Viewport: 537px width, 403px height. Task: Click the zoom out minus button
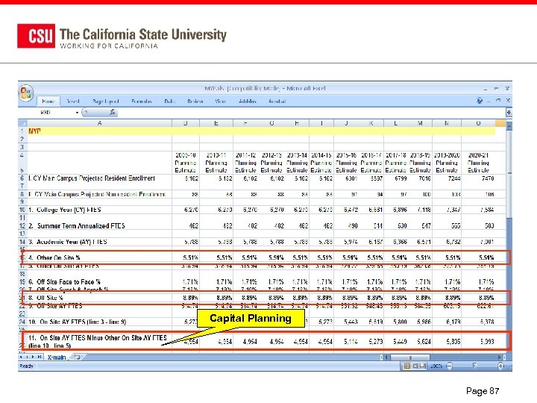pyautogui.click(x=449, y=366)
